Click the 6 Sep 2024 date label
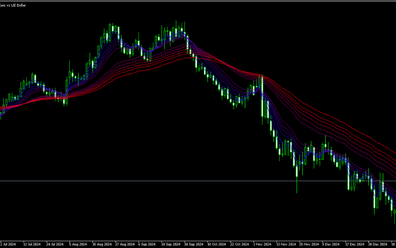This screenshot has height=248, width=396. (x=148, y=245)
